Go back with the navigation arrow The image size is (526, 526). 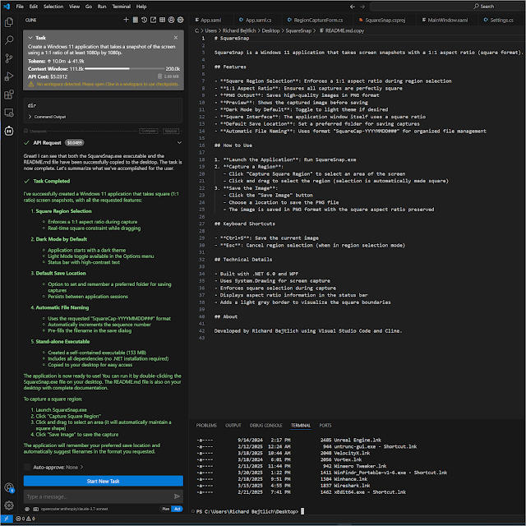pyautogui.click(x=353, y=7)
